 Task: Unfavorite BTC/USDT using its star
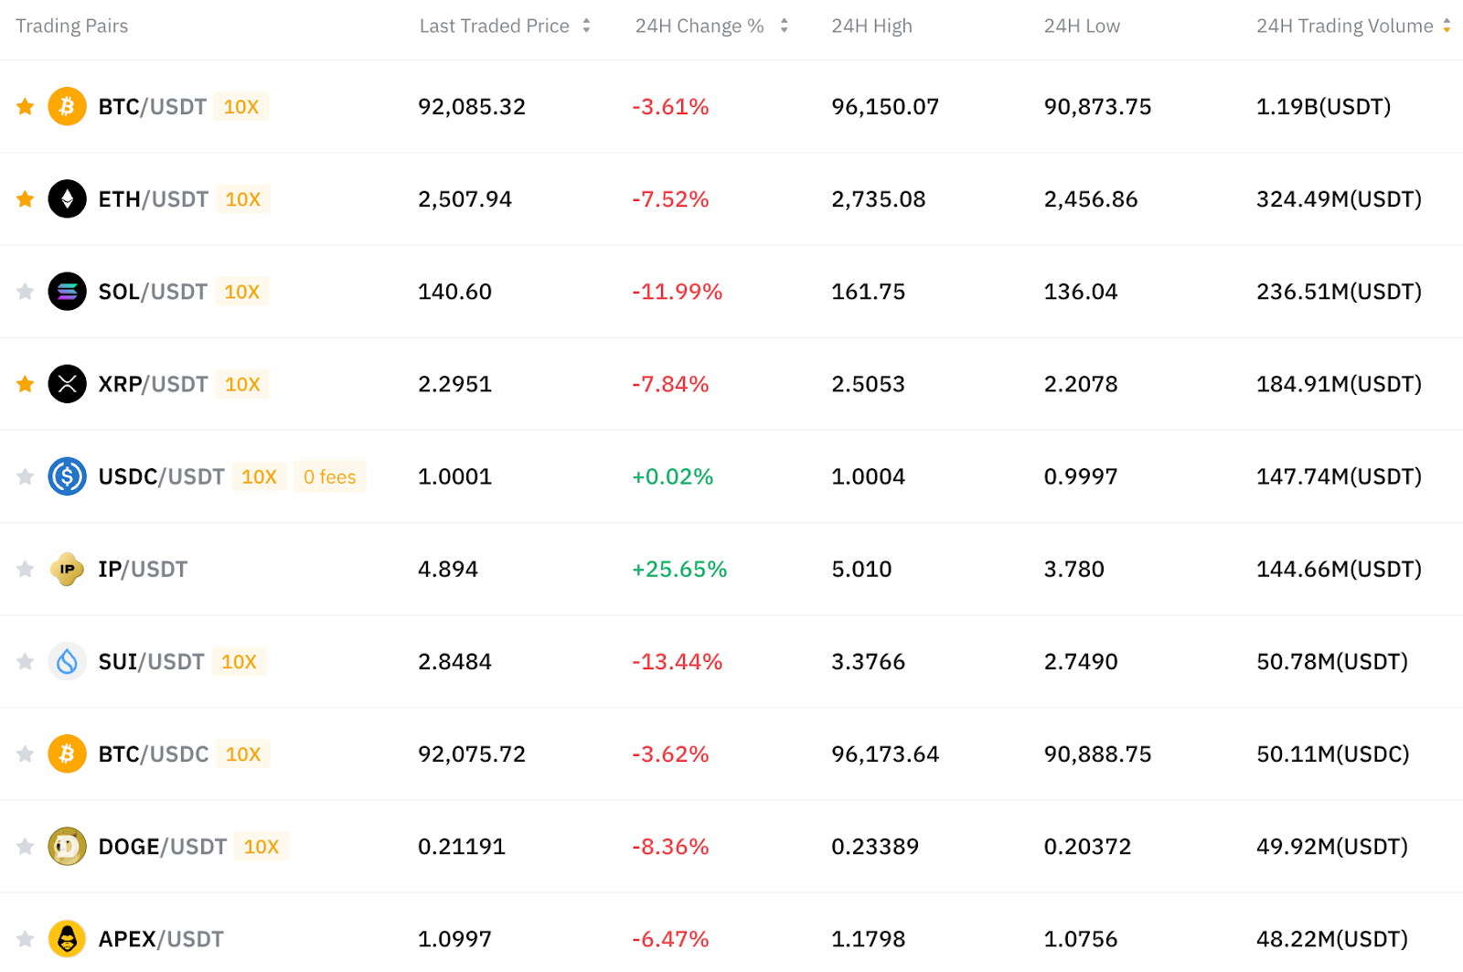(x=26, y=107)
